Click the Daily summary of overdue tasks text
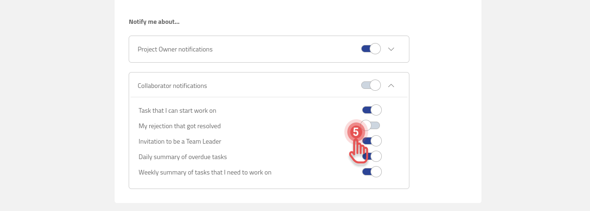 182,157
